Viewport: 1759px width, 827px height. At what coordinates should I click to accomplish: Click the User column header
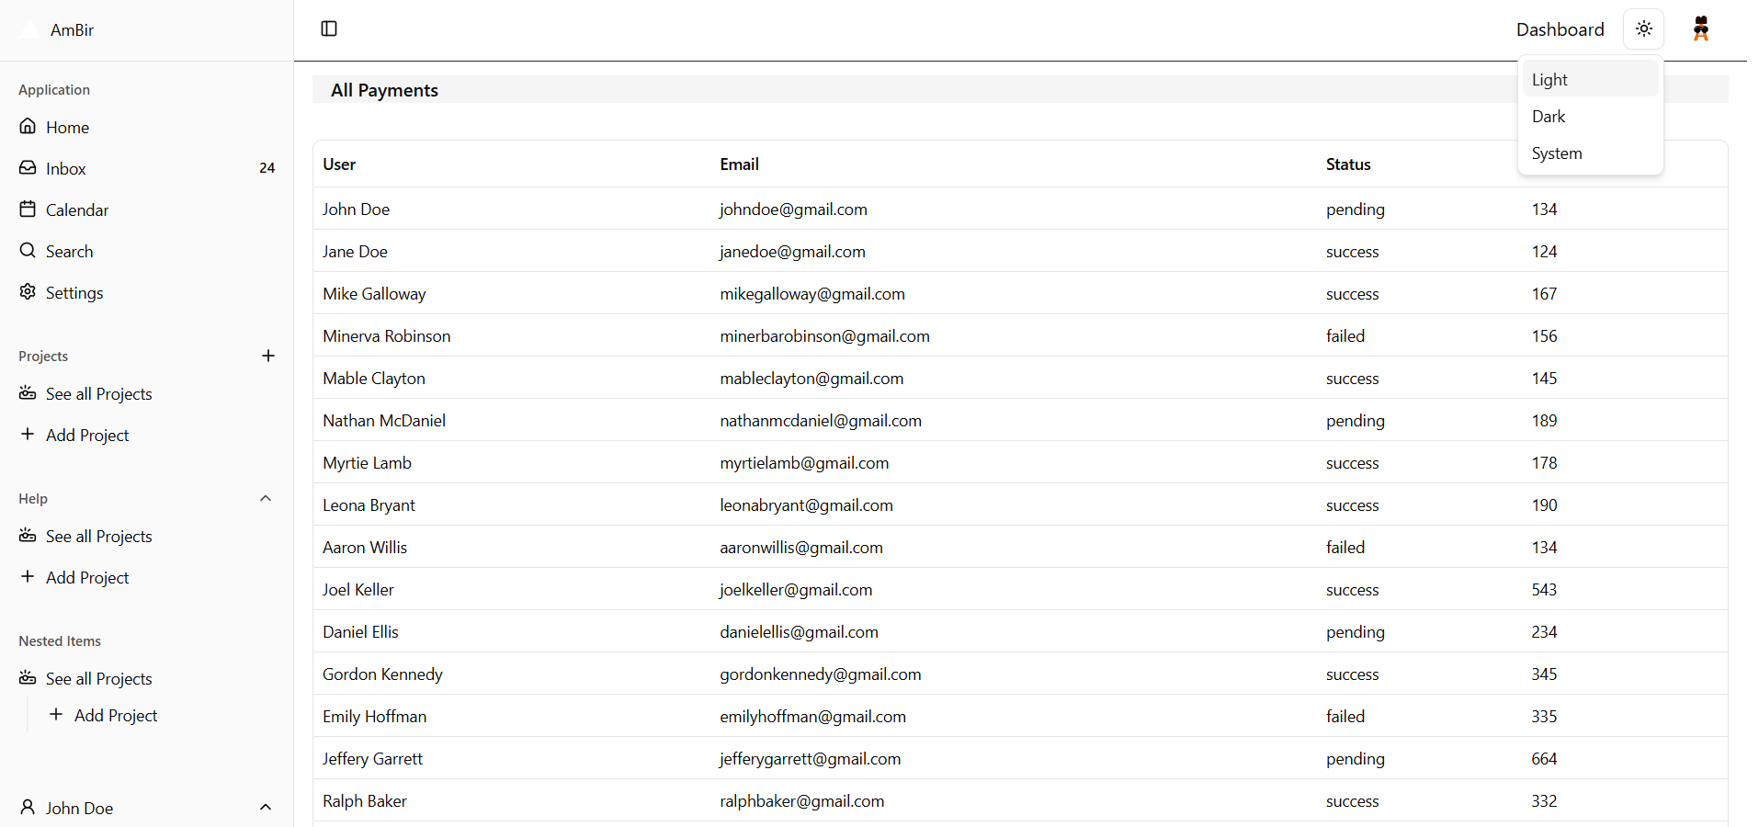(x=339, y=164)
